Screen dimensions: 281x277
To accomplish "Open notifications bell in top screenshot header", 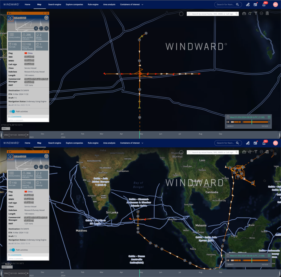I will pos(264,5).
